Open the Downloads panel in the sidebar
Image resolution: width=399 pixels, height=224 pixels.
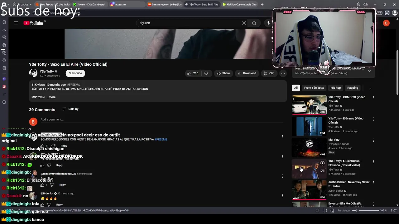coord(4,30)
